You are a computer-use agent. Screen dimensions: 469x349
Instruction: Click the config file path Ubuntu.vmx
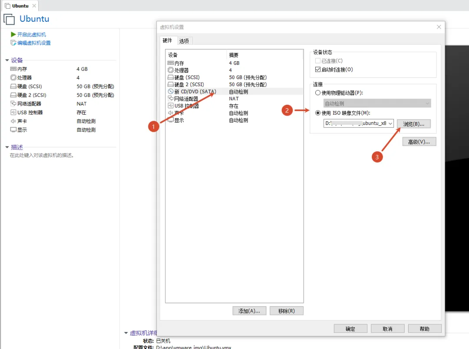pos(194,347)
